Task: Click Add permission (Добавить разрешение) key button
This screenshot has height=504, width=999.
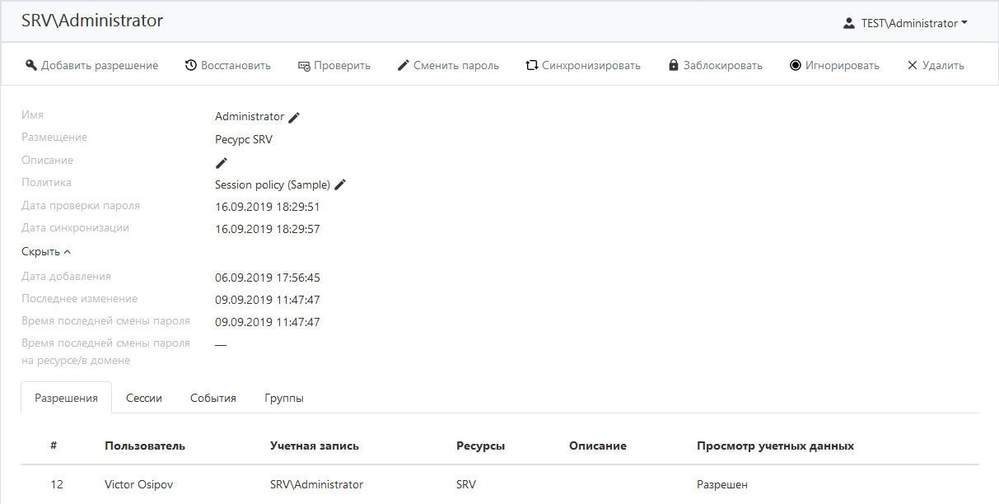Action: pos(91,65)
